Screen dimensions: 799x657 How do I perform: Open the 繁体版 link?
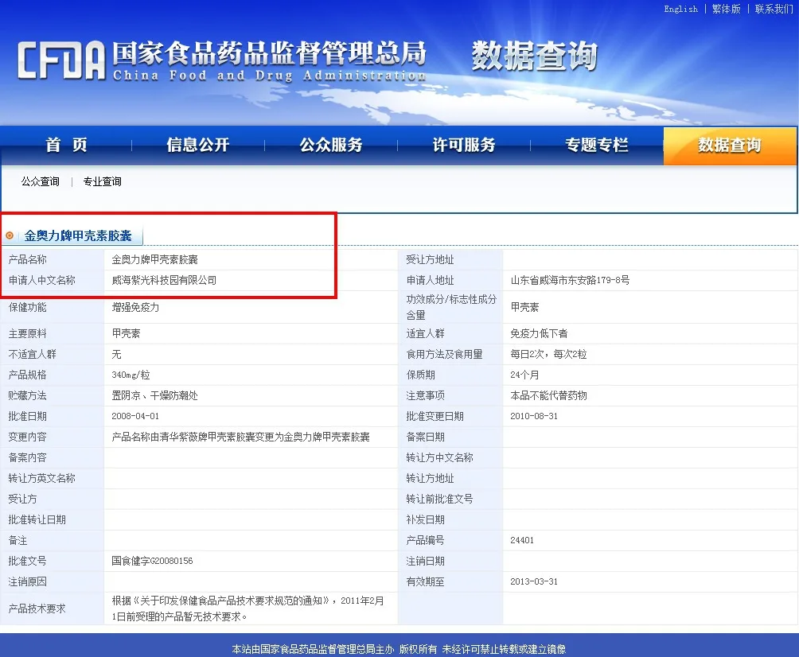click(726, 9)
